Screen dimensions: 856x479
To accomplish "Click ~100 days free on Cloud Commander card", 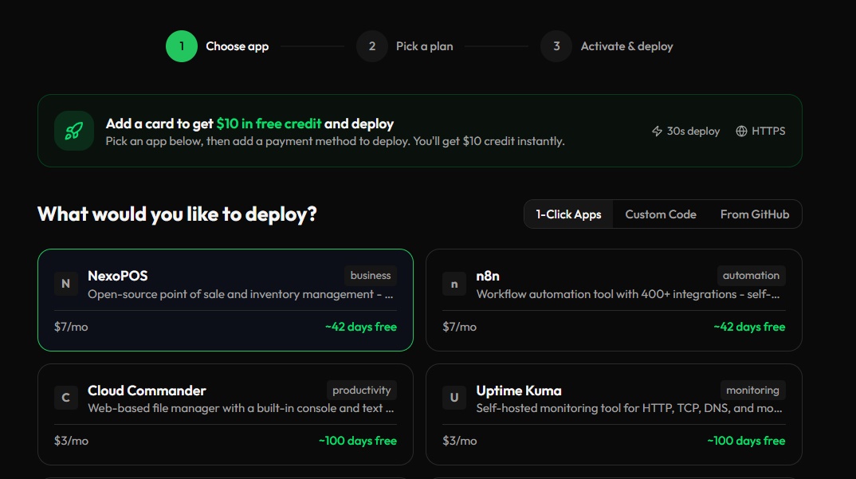I will tap(358, 441).
